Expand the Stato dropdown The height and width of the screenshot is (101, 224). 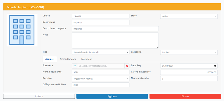(189, 16)
